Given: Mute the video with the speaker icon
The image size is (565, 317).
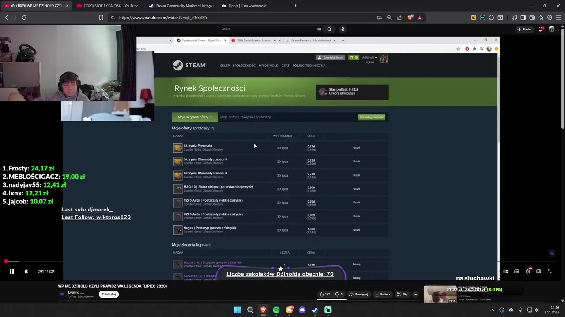Looking at the screenshot, I should [x=26, y=272].
